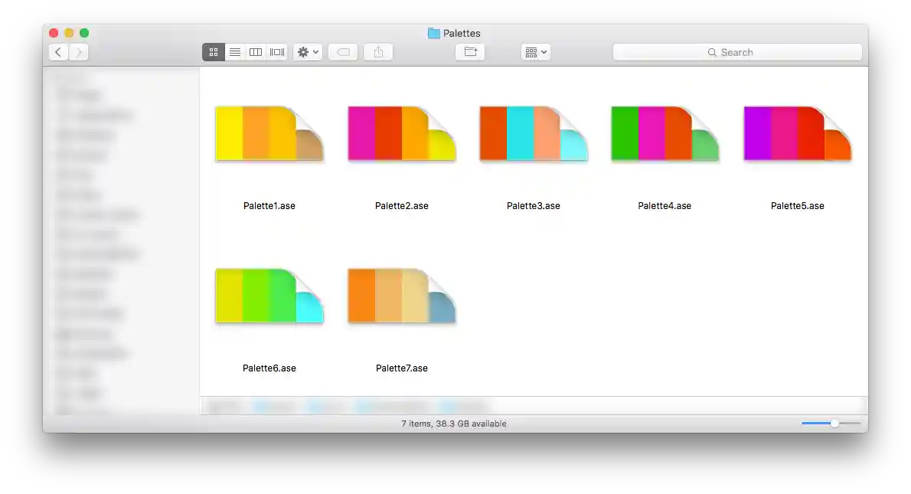Open the Arrange items dropdown
911x494 pixels.
click(536, 52)
